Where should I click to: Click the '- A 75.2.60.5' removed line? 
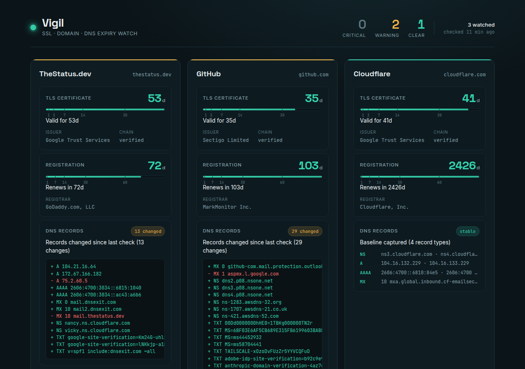(x=69, y=281)
